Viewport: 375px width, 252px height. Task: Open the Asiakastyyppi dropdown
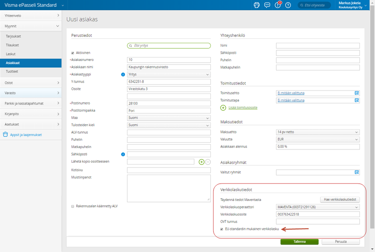point(169,75)
